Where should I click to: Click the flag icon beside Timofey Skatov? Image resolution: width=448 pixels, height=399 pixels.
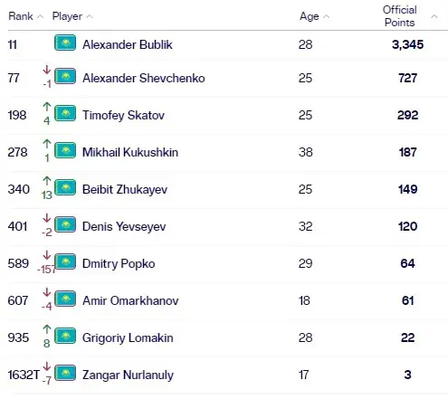[65, 113]
